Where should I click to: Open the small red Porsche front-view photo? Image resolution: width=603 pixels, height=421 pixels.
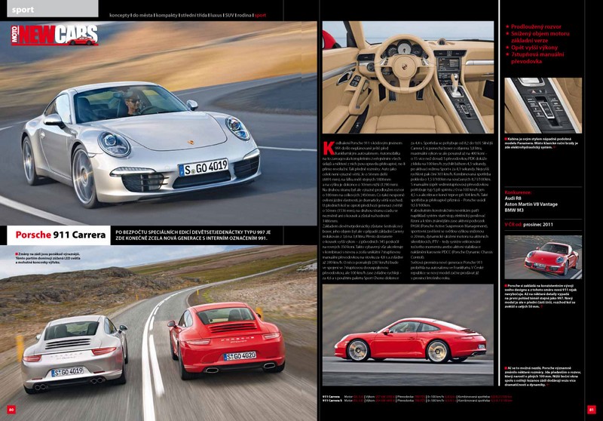(543, 257)
